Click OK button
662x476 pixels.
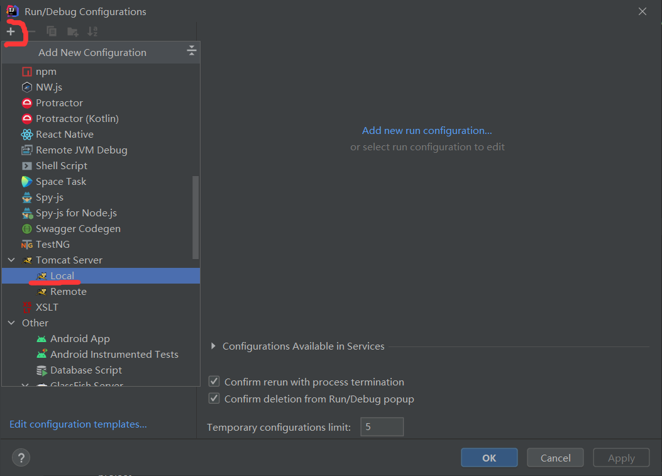tap(489, 458)
